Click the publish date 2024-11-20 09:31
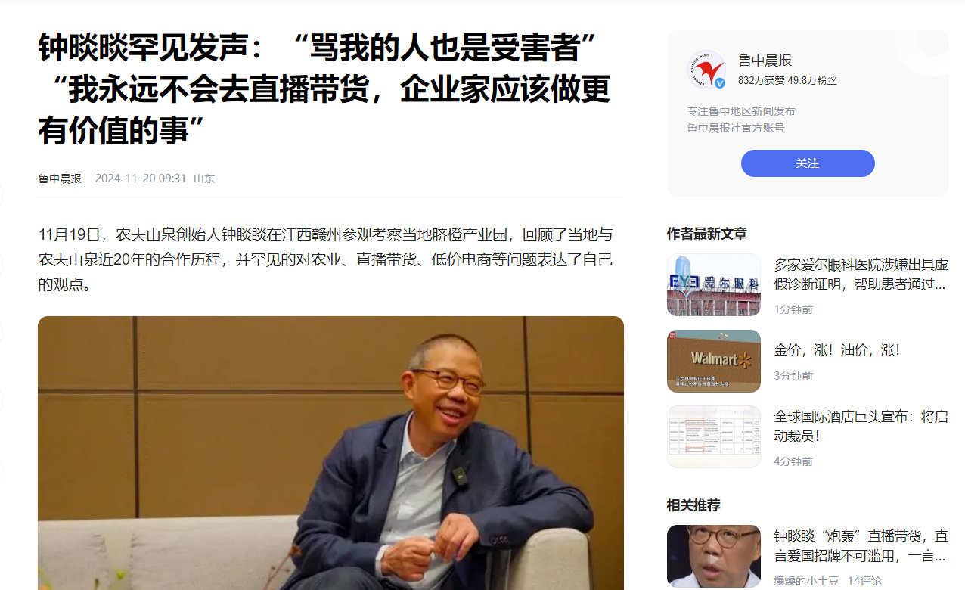This screenshot has height=590, width=965. tap(141, 179)
